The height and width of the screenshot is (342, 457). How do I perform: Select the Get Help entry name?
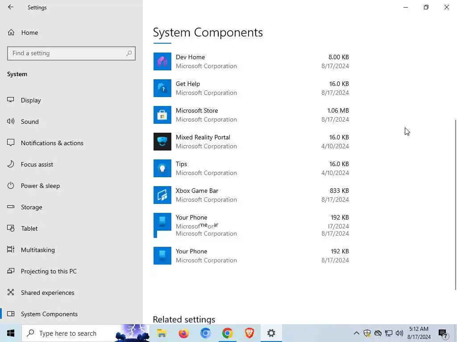(x=188, y=84)
